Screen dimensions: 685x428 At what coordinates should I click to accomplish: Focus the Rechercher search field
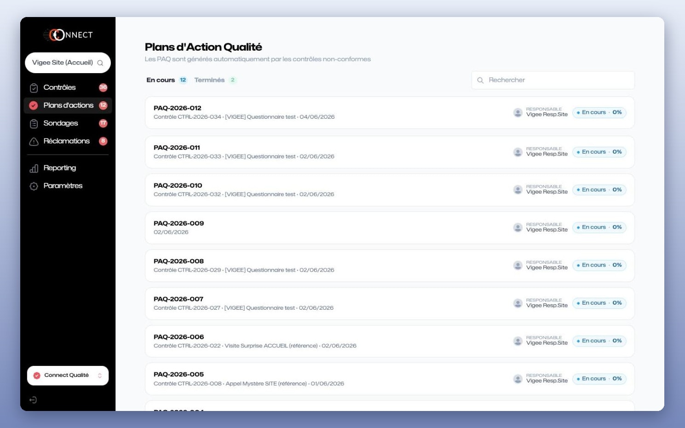pyautogui.click(x=553, y=80)
